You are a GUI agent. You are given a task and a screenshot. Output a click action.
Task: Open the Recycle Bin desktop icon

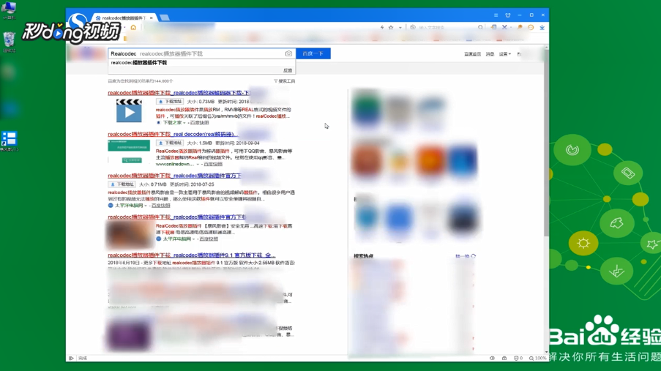point(9,42)
